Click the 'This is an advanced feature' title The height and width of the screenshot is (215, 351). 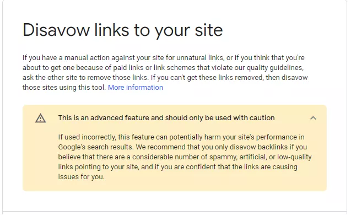[x=166, y=118]
